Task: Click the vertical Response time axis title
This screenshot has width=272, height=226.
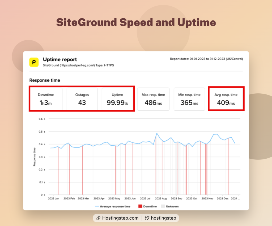Action: pyautogui.click(x=34, y=157)
